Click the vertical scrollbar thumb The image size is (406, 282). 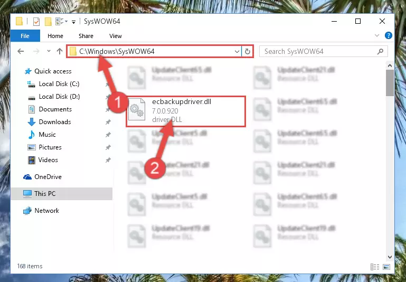390,83
